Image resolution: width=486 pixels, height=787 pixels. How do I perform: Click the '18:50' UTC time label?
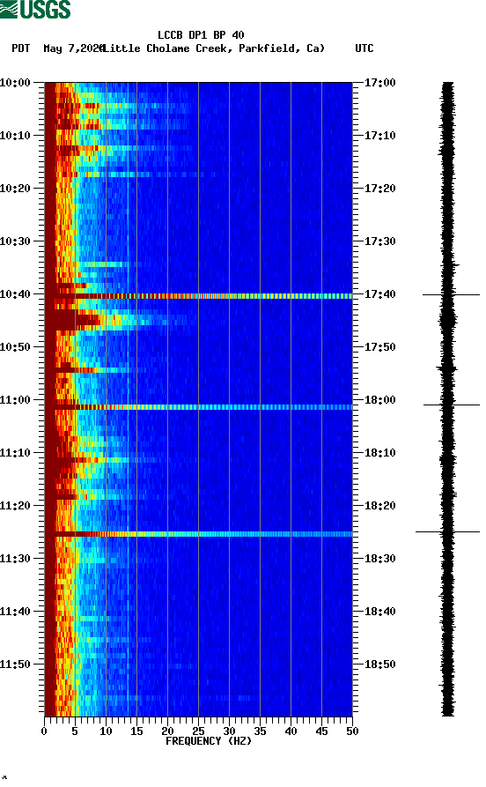(380, 664)
